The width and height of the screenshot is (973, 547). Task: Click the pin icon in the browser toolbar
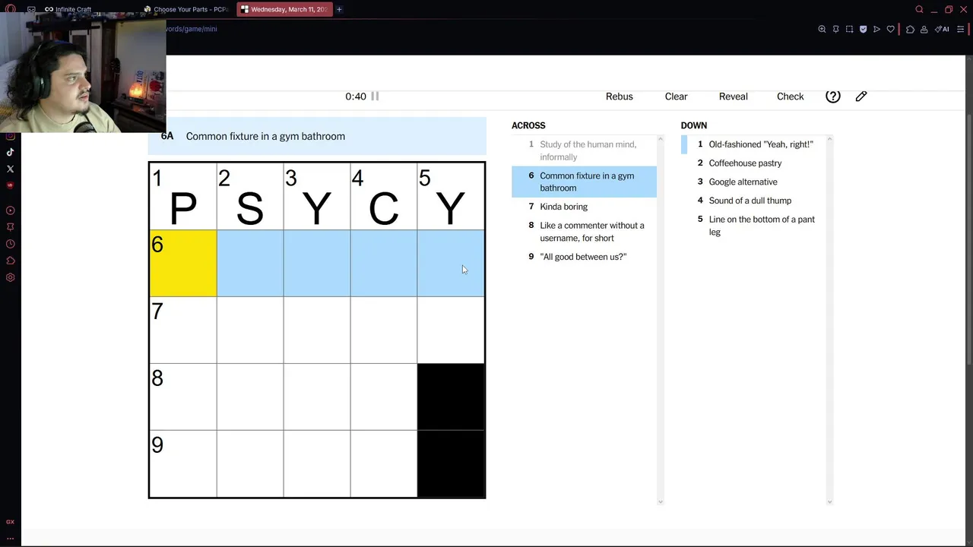tap(835, 29)
